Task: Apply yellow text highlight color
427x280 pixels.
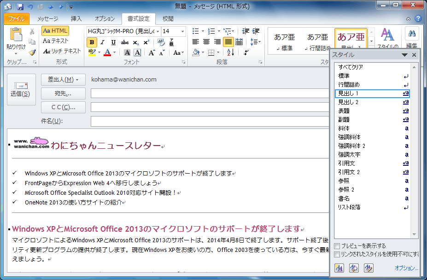Action: point(92,52)
